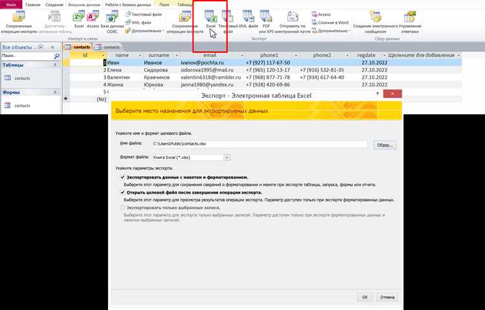
Task: Click the navigation pane search icon
Action: click(x=57, y=56)
